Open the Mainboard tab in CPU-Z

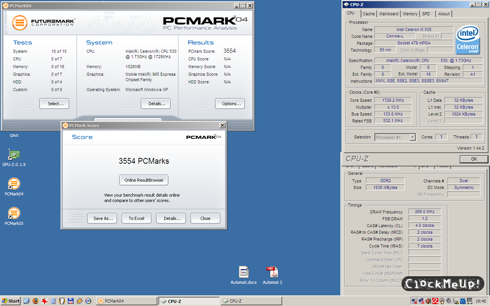coord(389,14)
